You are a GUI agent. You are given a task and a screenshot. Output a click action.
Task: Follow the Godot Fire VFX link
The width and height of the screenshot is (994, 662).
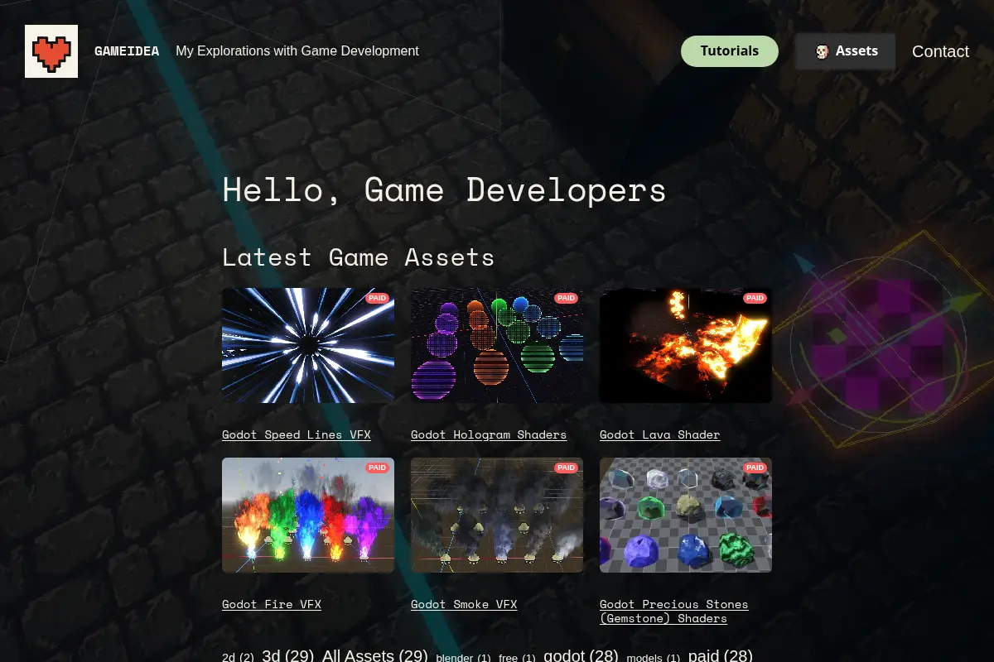272,604
